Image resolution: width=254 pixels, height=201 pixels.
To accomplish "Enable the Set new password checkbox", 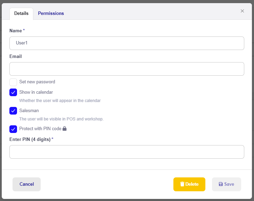I will click(13, 82).
